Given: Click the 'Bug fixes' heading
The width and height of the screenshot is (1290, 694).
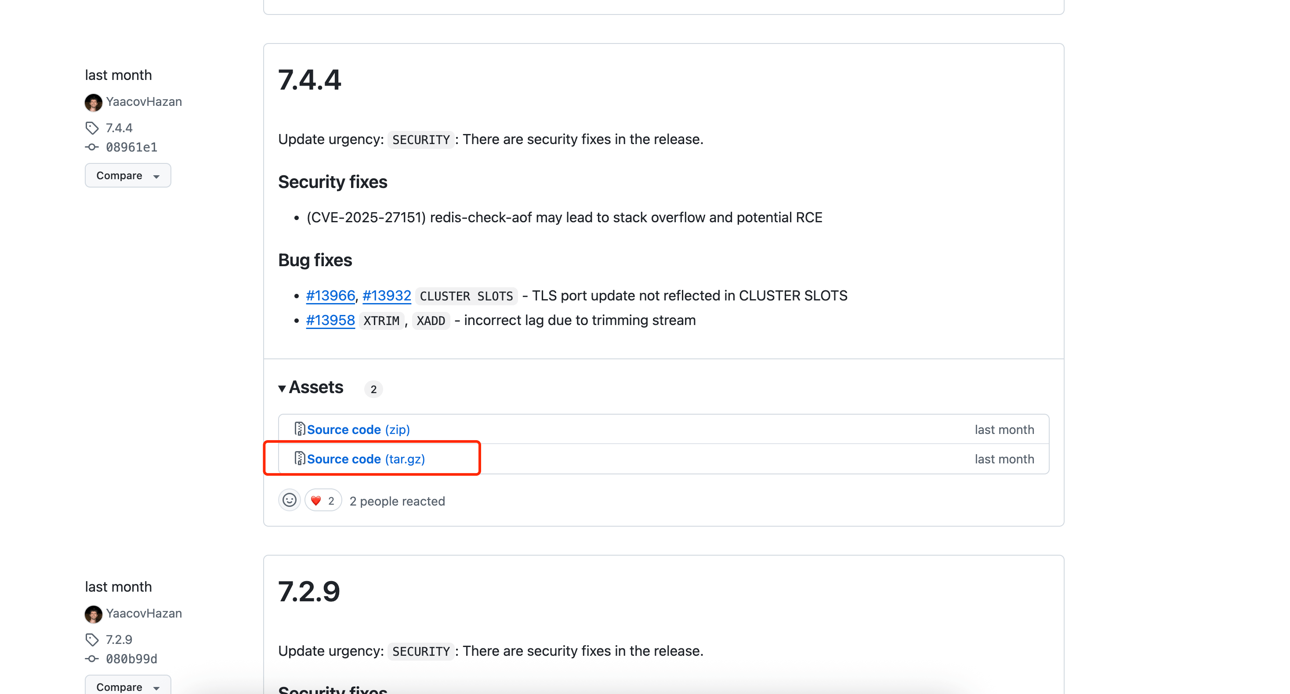Looking at the screenshot, I should click(315, 260).
